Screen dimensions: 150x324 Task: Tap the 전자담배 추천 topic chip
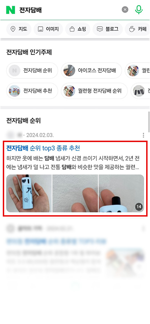pyautogui.click(x=32, y=91)
